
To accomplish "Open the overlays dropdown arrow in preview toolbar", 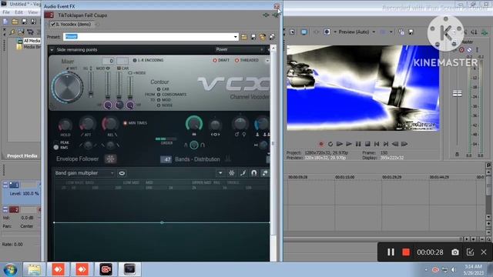I will pos(391,32).
